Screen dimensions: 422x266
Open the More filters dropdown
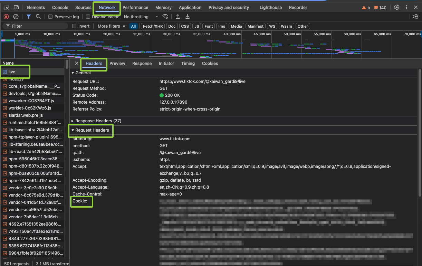click(112, 26)
